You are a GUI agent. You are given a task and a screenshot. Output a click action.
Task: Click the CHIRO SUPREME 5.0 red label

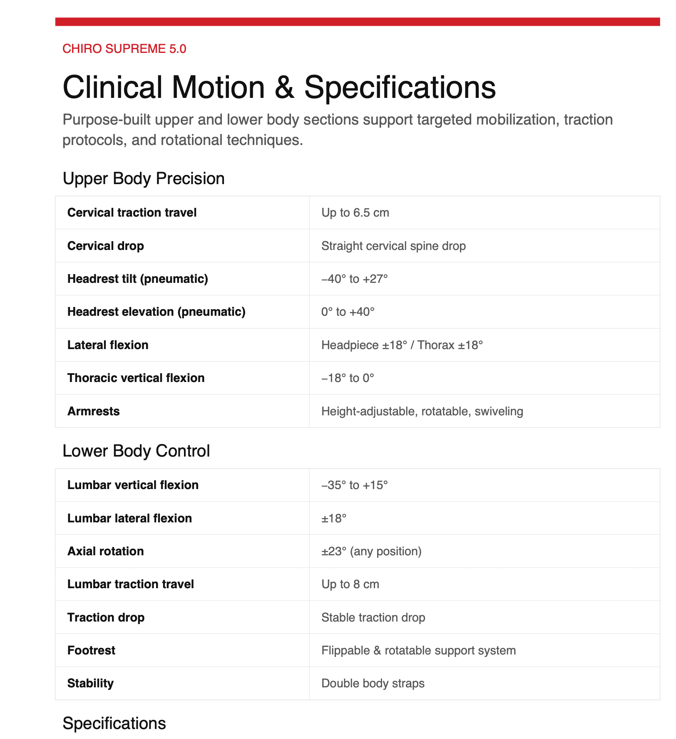(x=124, y=49)
